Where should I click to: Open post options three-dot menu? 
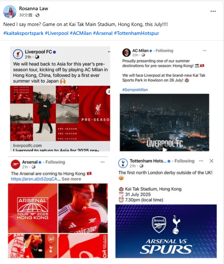pos(213,11)
